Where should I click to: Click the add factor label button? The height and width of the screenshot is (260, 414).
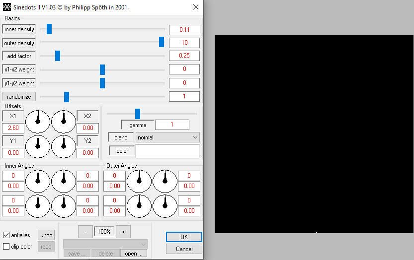[x=19, y=56]
